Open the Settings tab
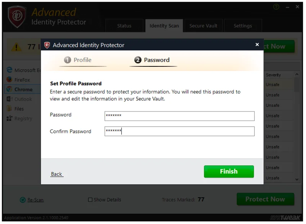Viewport: 306px width, 224px height. point(243,26)
